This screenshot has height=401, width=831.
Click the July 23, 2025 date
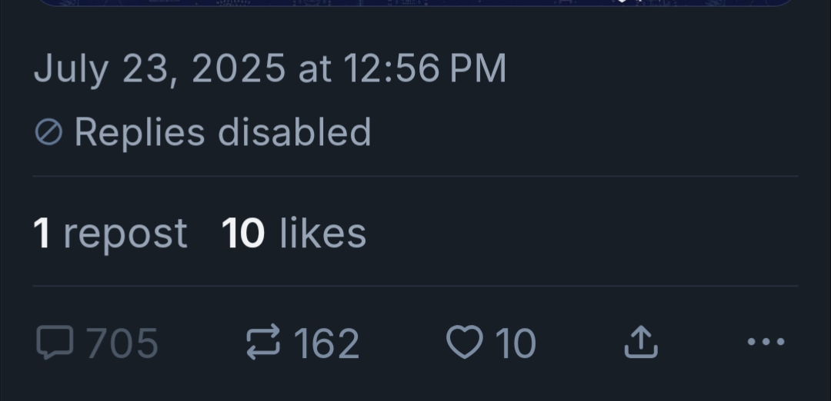tap(159, 70)
